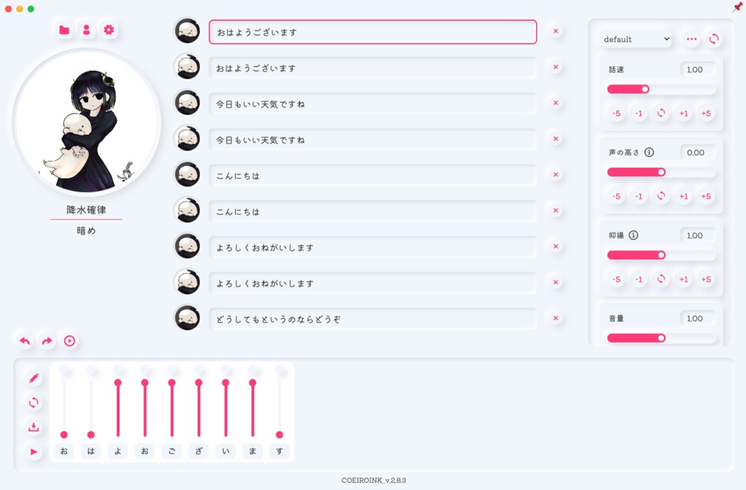
Task: Open the '...' more options button
Action: [x=690, y=39]
